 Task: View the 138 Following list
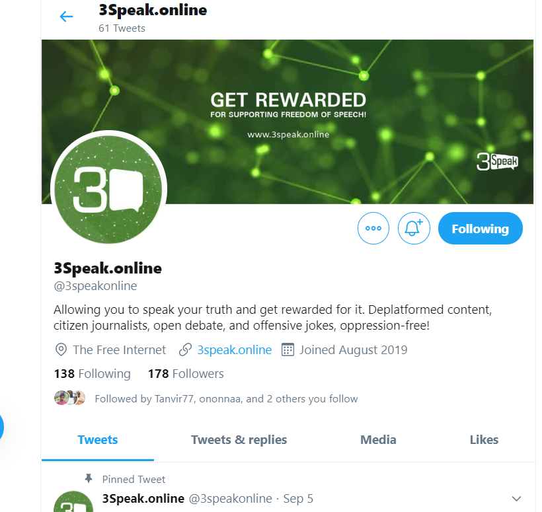pos(93,374)
